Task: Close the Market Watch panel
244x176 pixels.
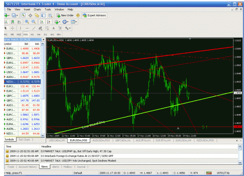Action: point(43,40)
